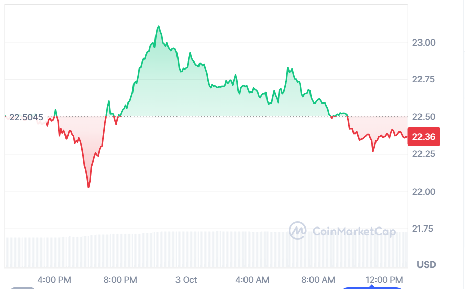Screen dimensions: 465x289
Task: Select the 8:00 AM time marker
Action: click(318, 280)
